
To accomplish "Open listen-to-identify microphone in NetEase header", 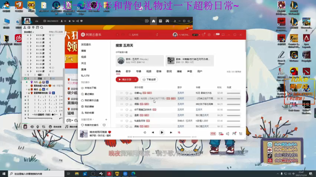I will pos(157,35).
